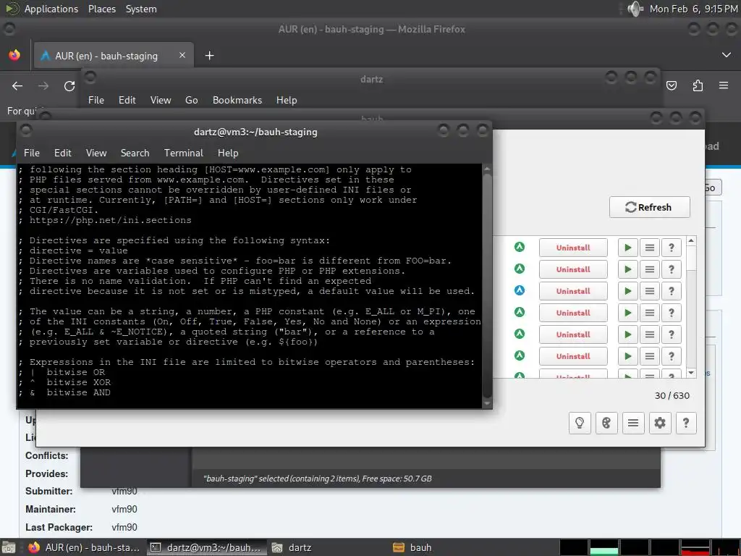Click the dartz status bar text about bauh-staging
Viewport: 741px width, 556px height.
point(317,479)
